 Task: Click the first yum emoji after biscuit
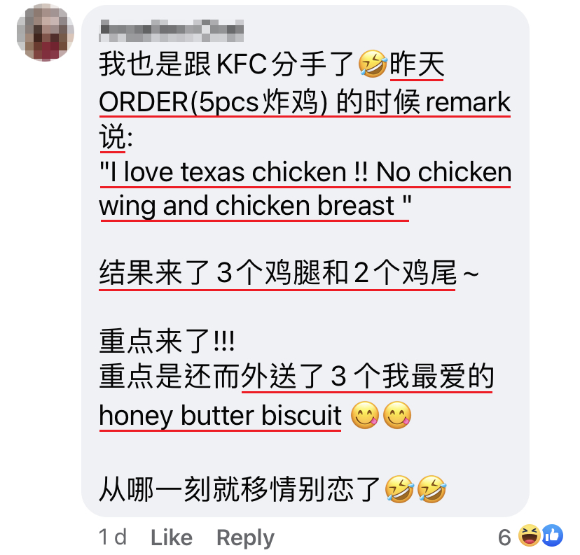click(x=365, y=415)
